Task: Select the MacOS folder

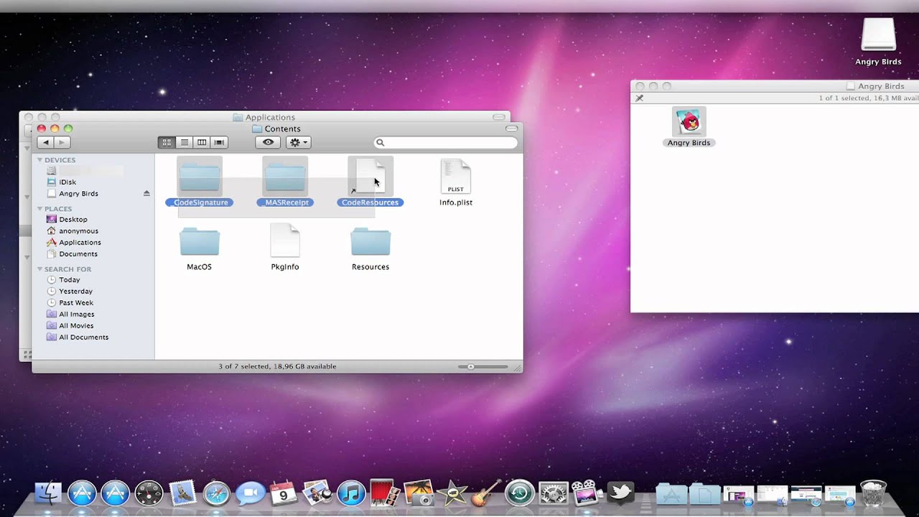Action: point(200,248)
